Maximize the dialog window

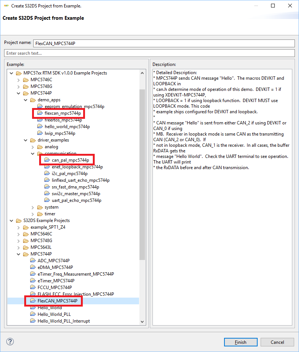click(x=273, y=6)
